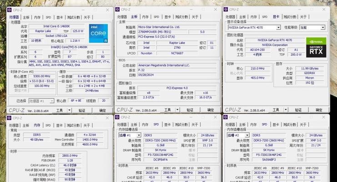This screenshot has width=337, height=182.
Task: Click the CPU-Z title icon in the RTX 4070 window
Action: (x=226, y=10)
